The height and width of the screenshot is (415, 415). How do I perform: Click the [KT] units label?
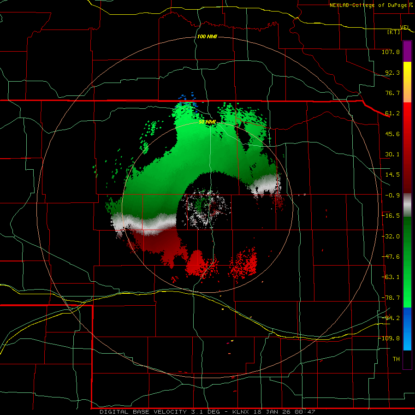tap(394, 32)
